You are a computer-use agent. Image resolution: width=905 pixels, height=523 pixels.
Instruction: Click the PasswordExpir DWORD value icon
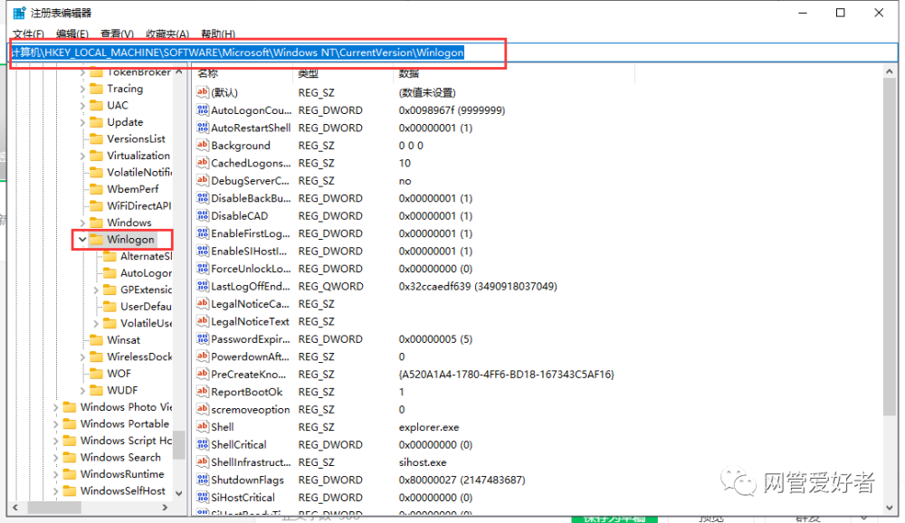[x=202, y=338]
